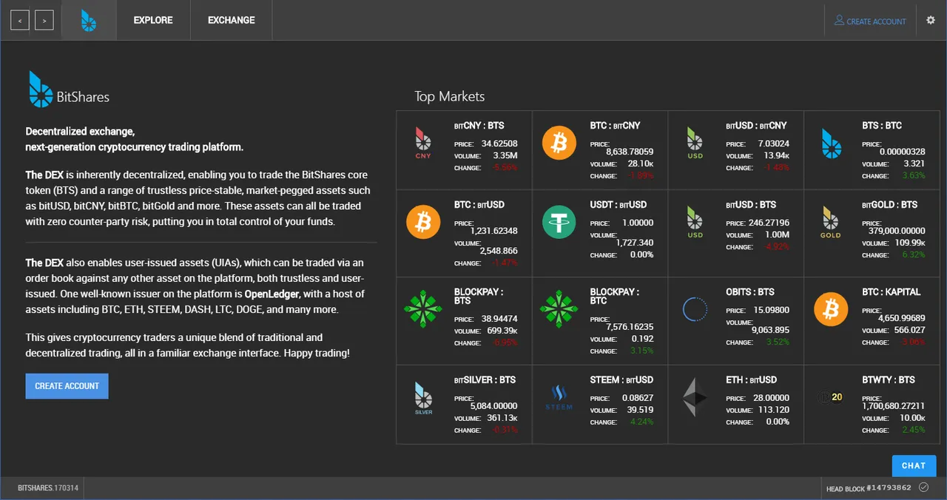Click the price 1,700,680.27211 in BTWTY : BTS
This screenshot has height=500, width=947.
tap(894, 406)
